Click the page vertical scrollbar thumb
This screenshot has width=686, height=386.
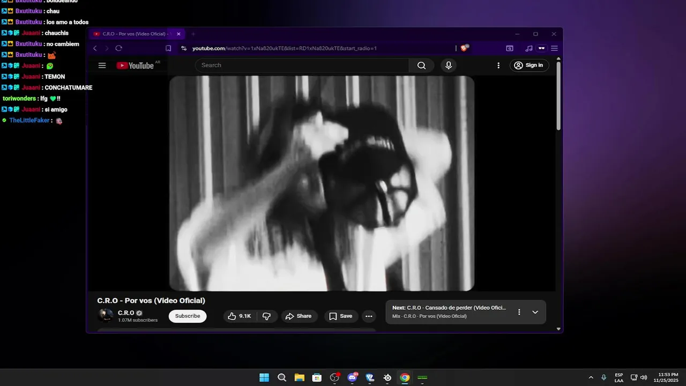click(x=558, y=96)
